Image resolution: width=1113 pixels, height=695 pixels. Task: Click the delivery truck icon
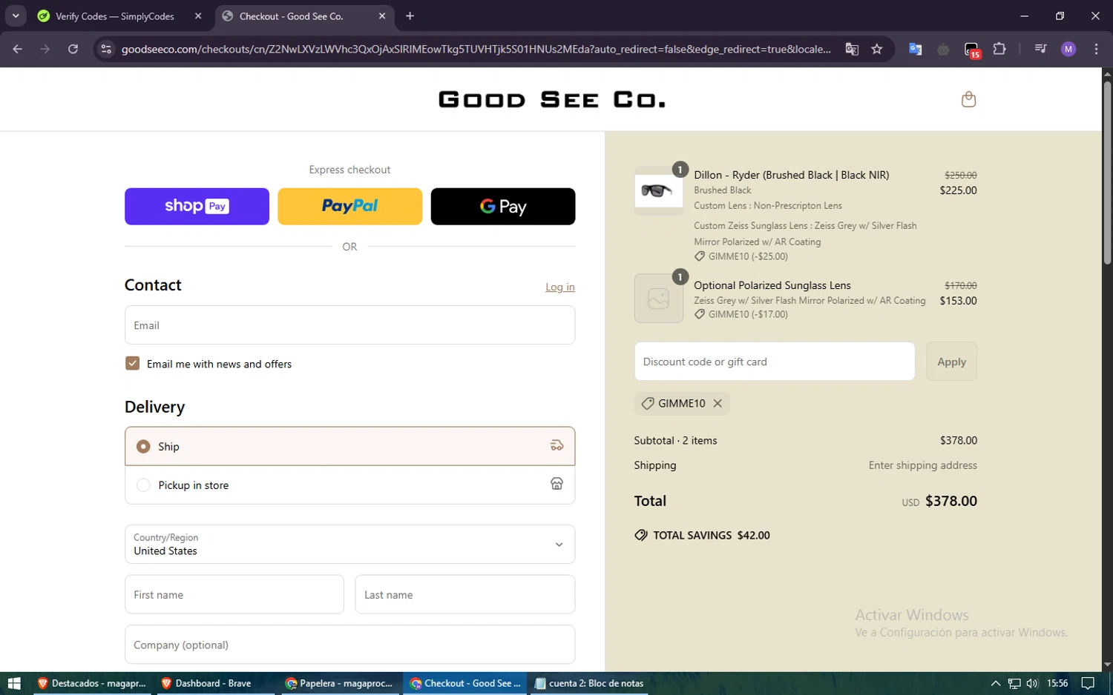(x=556, y=446)
